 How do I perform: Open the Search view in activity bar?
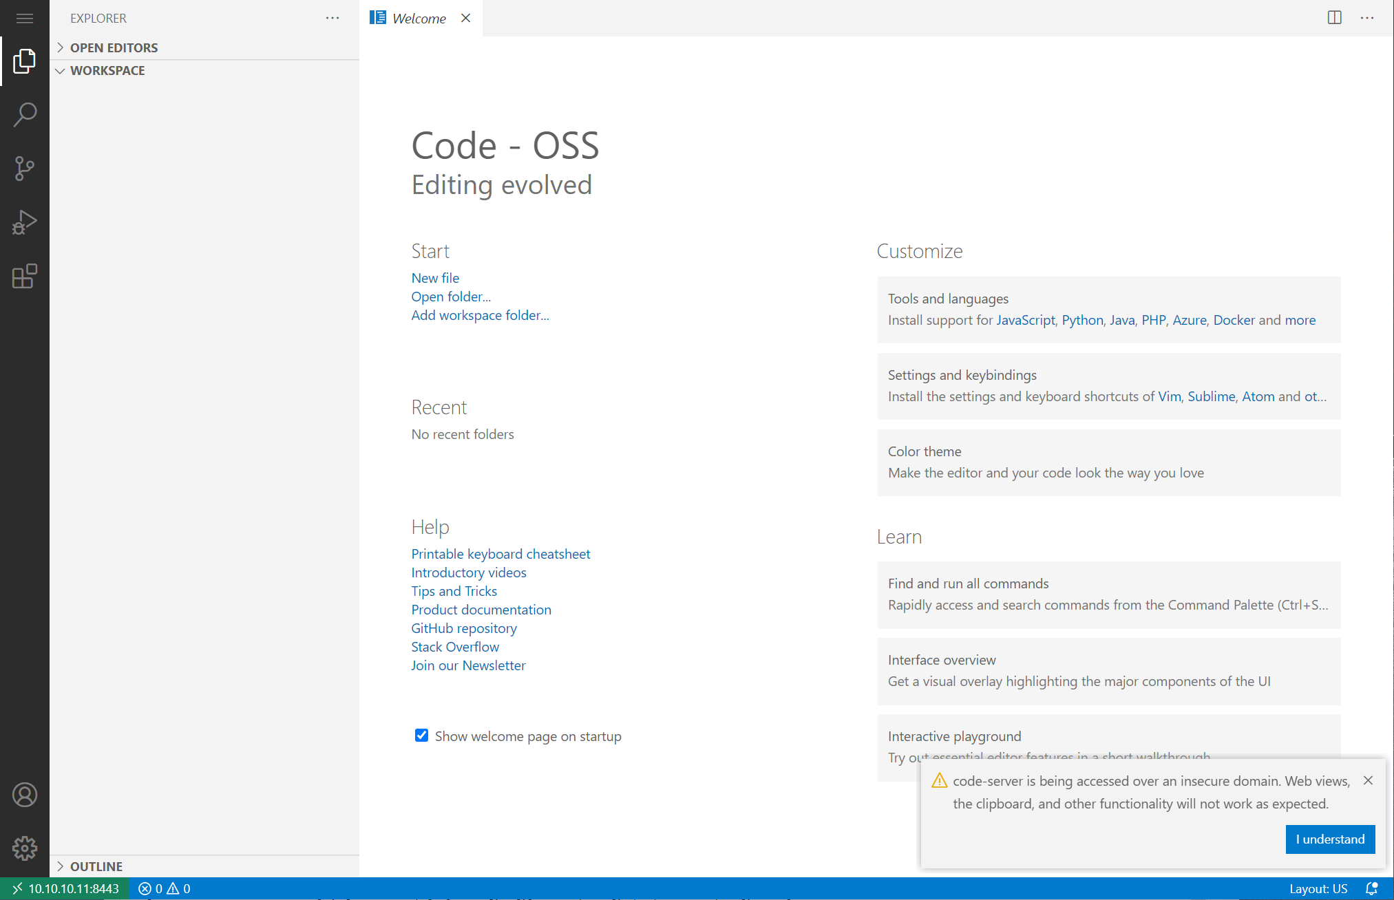coord(25,114)
